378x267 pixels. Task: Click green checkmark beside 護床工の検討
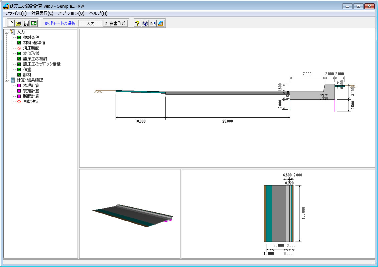click(x=19, y=59)
